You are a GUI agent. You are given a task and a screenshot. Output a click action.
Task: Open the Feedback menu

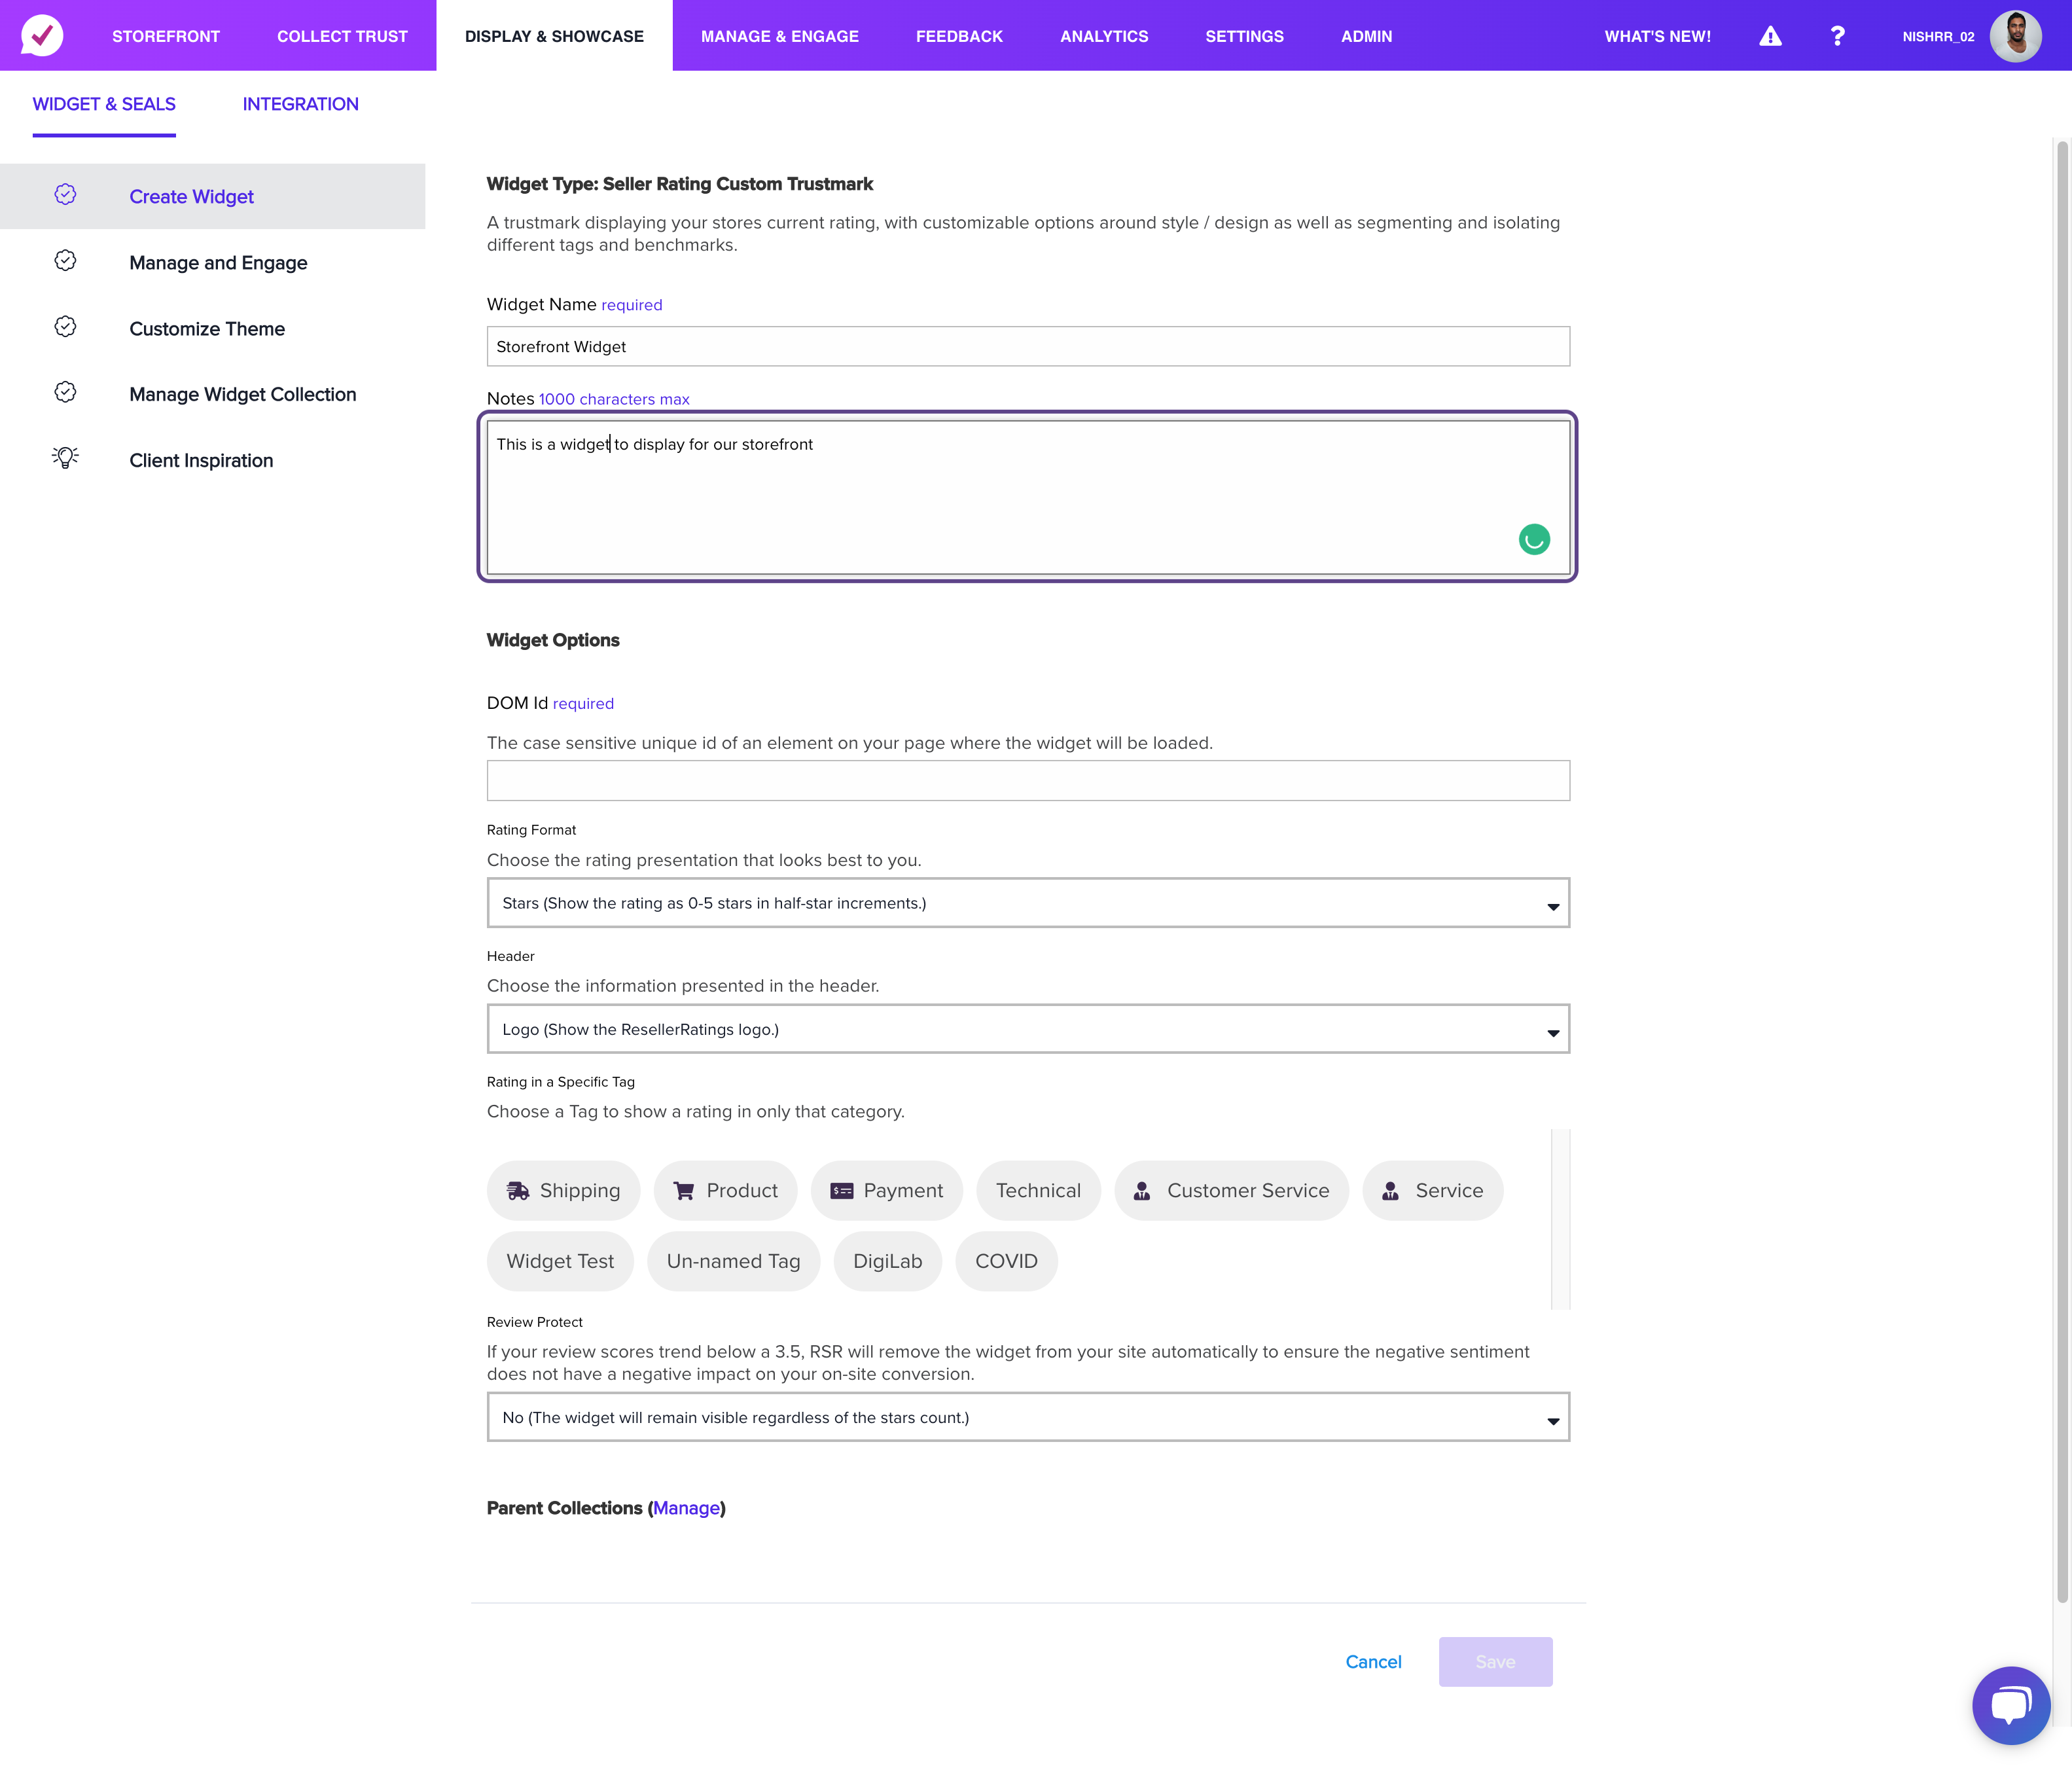[x=959, y=36]
